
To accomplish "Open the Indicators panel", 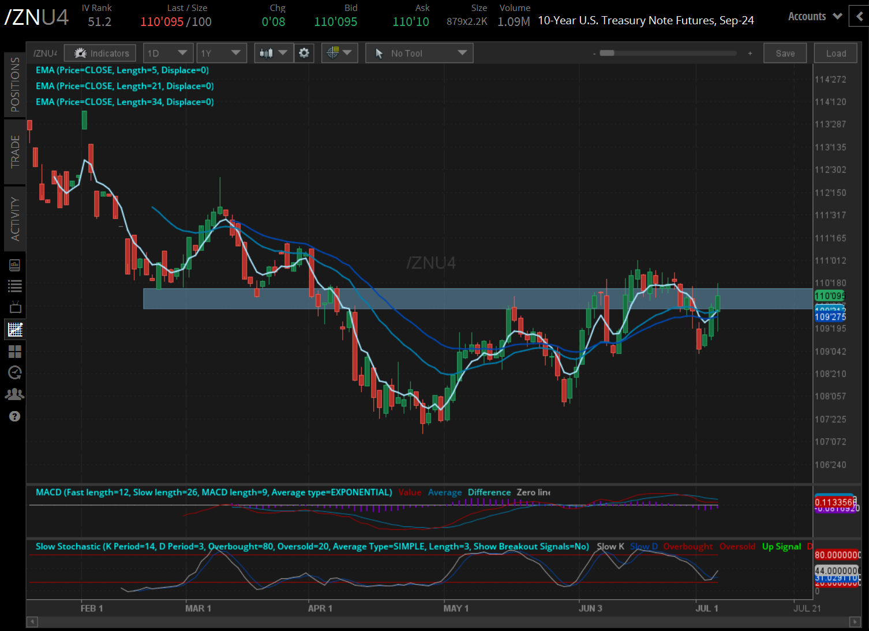I will tap(100, 53).
